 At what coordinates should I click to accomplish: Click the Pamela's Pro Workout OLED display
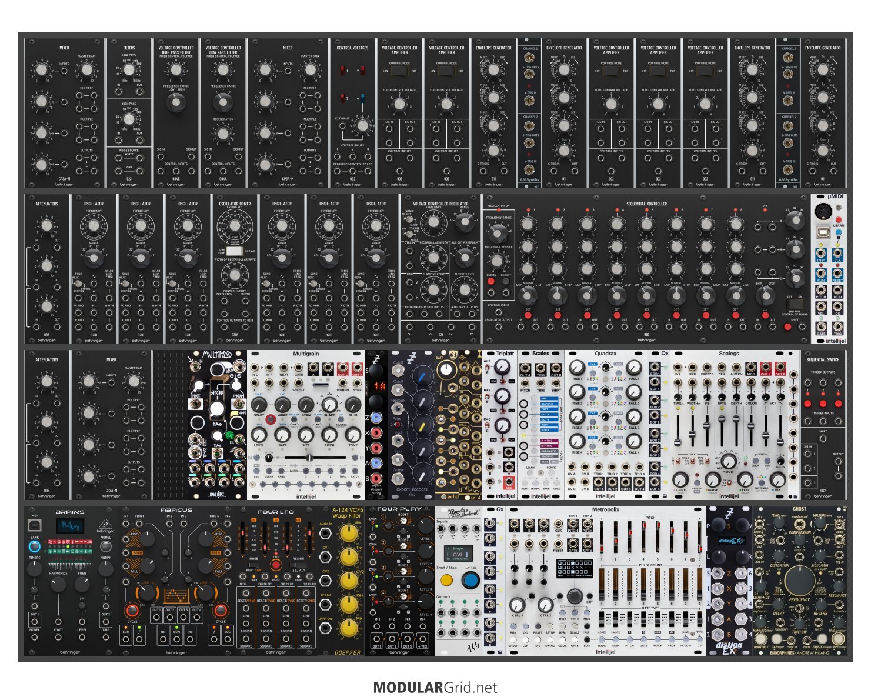[x=458, y=554]
